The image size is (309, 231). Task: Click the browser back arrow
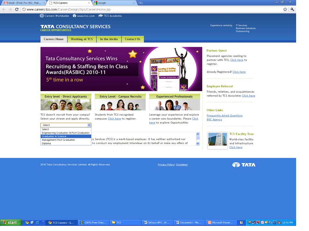4,9
